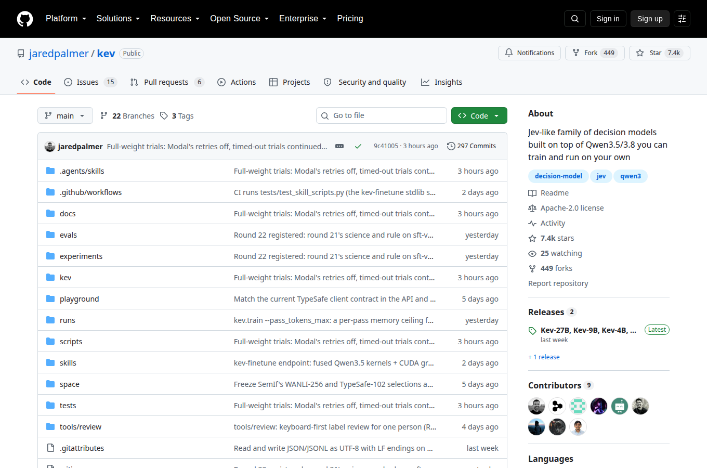Open the kev repository name link
Screen dimensions: 707x468
coord(106,53)
